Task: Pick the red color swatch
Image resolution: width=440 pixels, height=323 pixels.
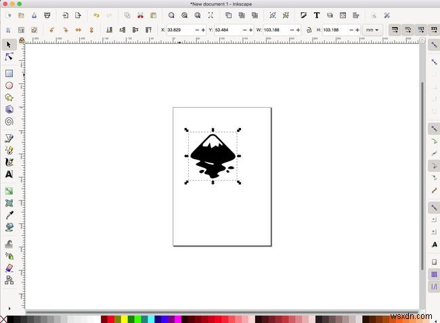Action: click(x=111, y=320)
